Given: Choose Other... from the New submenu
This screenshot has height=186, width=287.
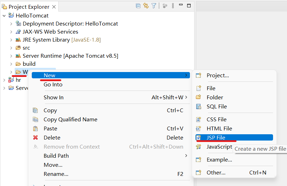Looking at the screenshot, I should pyautogui.click(x=216, y=172).
